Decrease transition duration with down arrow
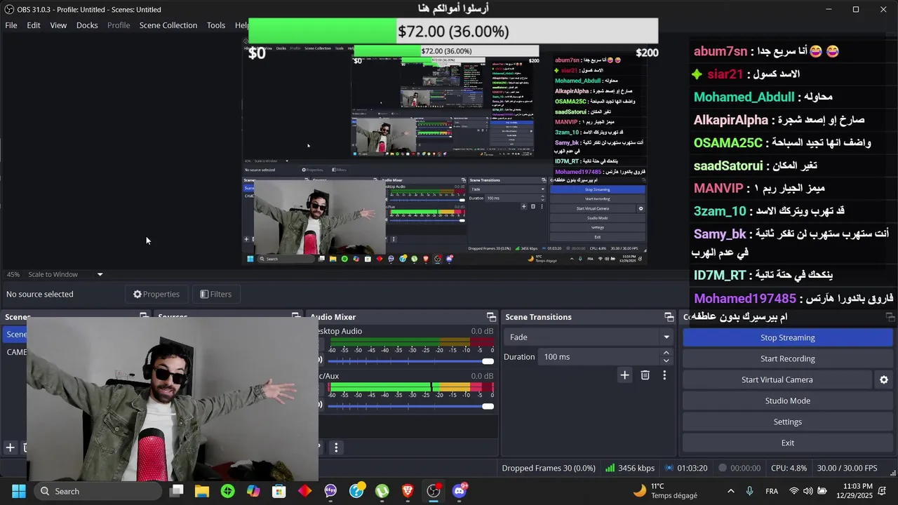This screenshot has width=898, height=505. 666,361
